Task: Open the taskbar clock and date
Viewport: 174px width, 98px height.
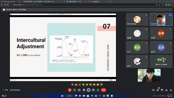Action: 170,96
